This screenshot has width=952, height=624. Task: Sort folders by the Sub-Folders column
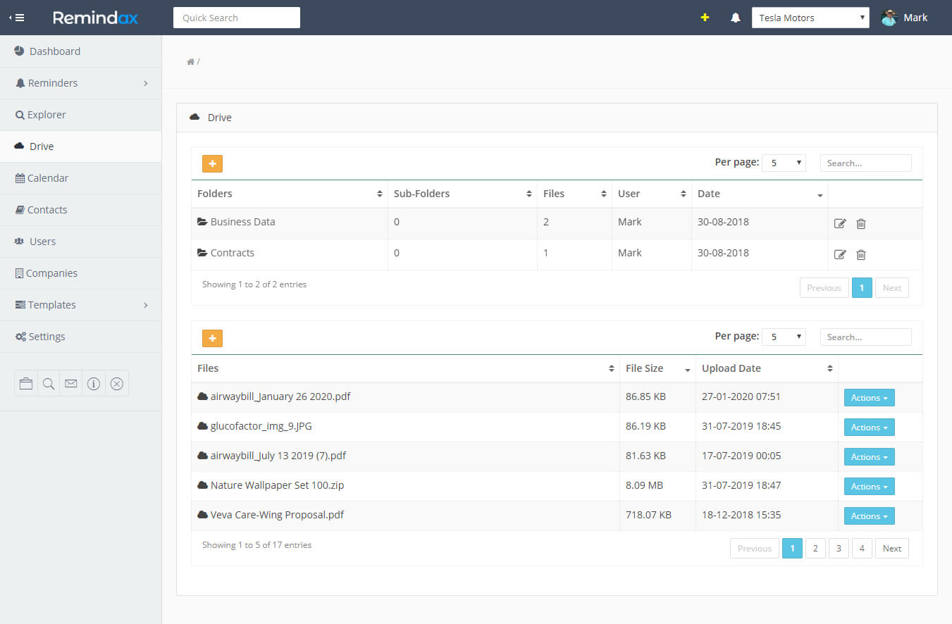[463, 194]
